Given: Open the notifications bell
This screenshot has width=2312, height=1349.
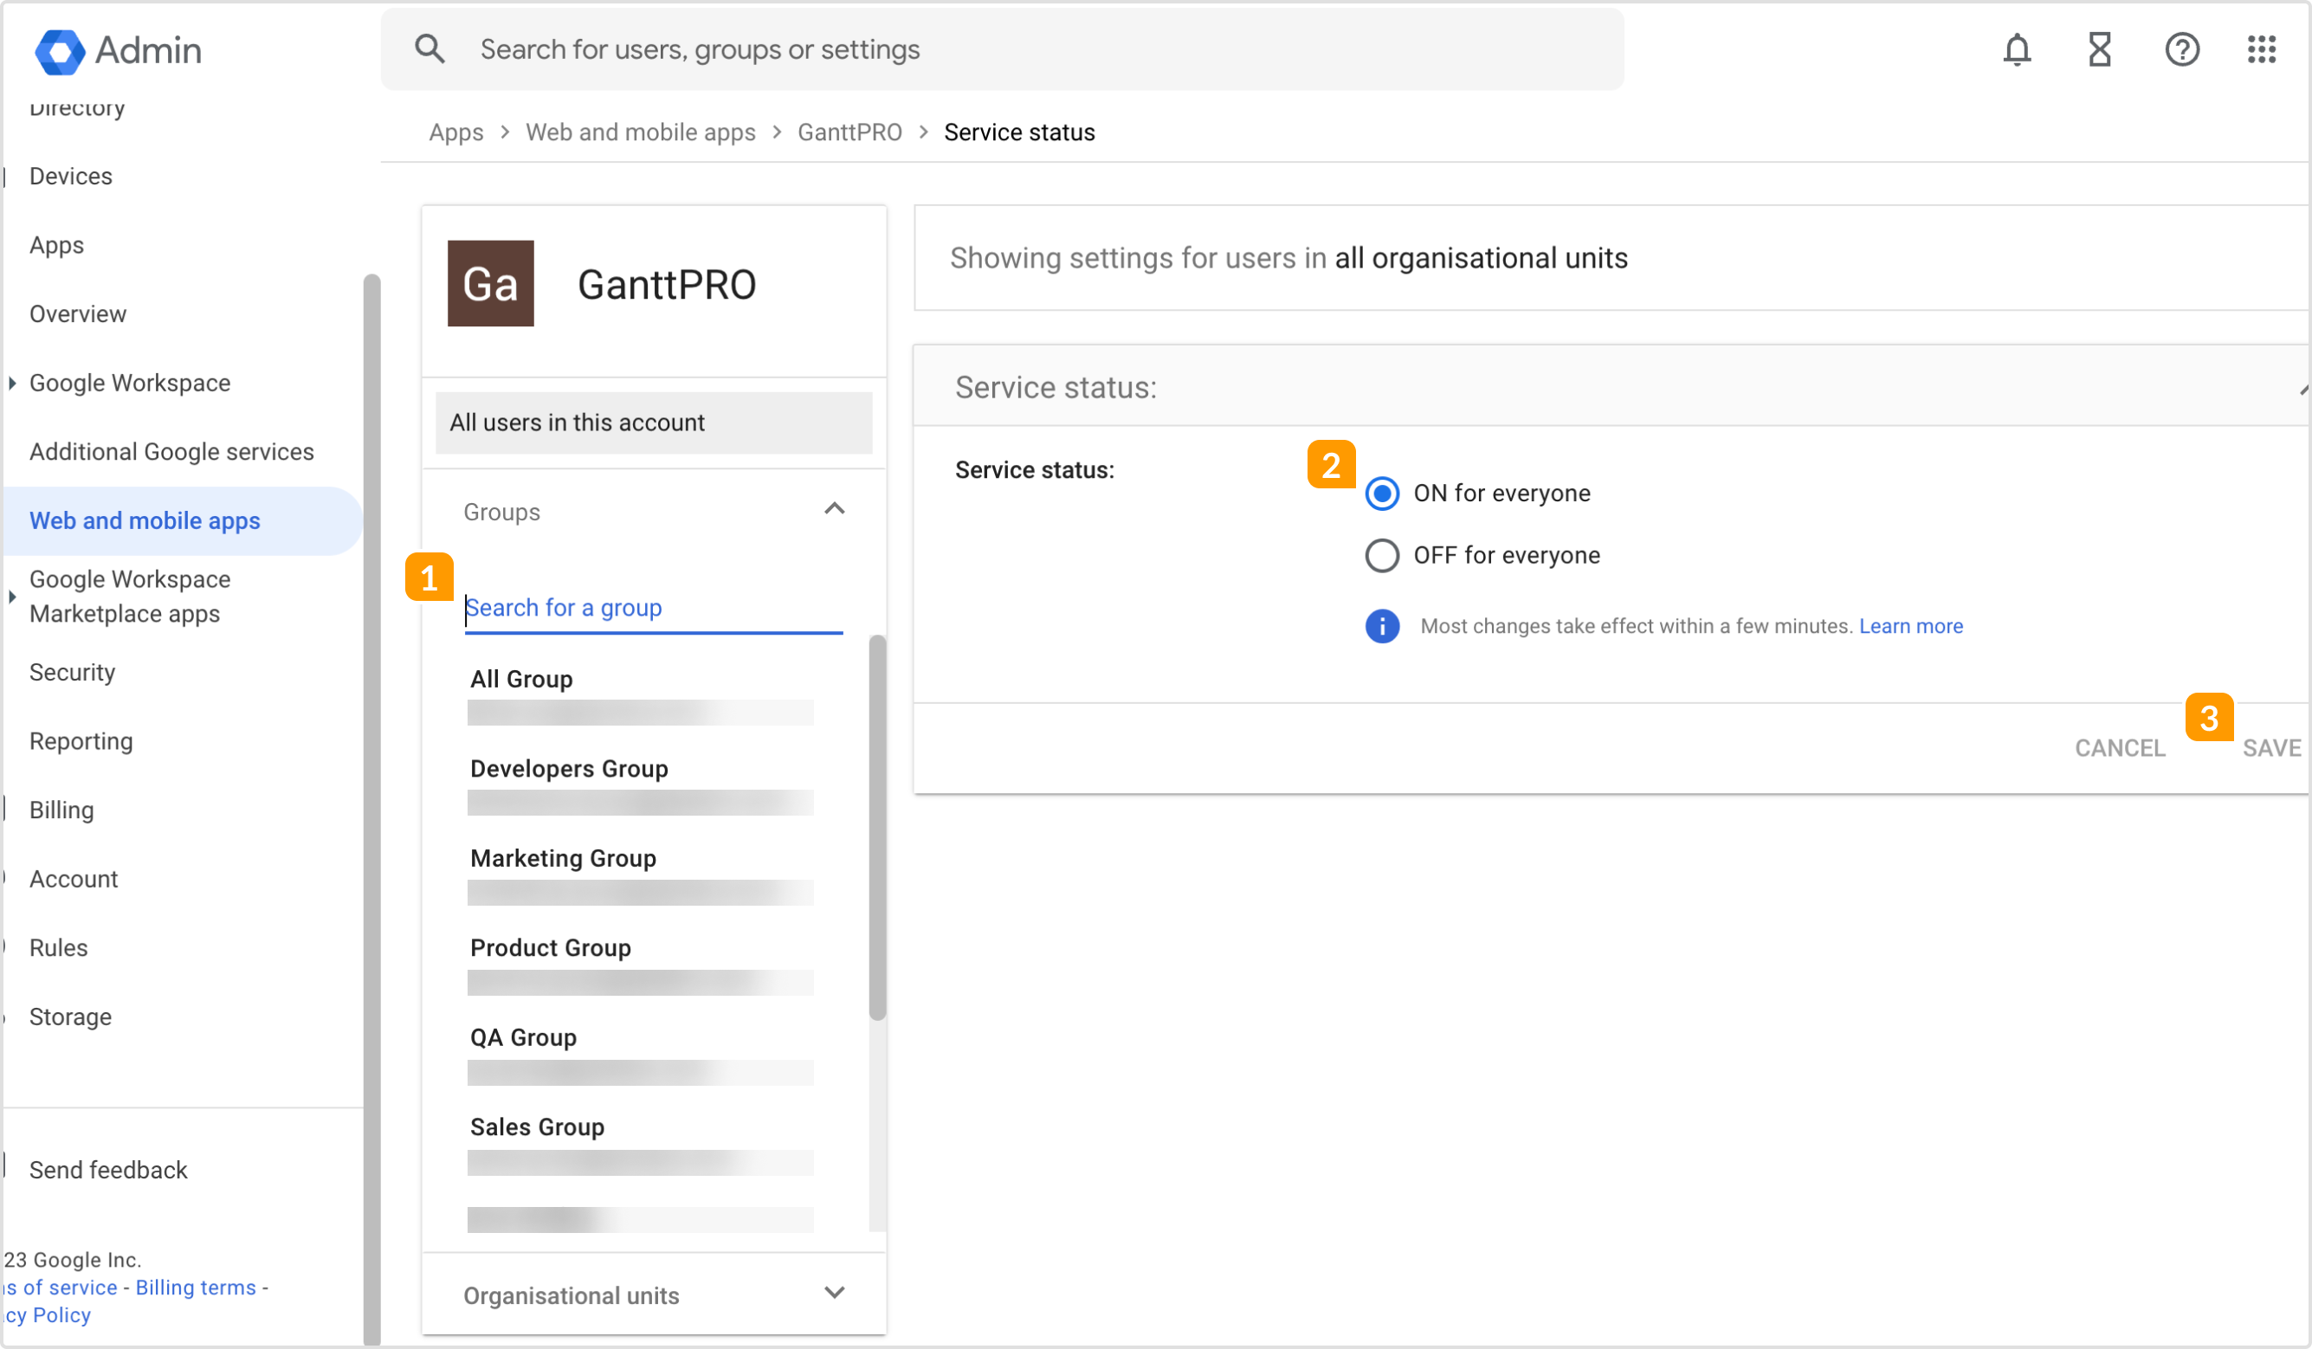Looking at the screenshot, I should (x=2017, y=49).
